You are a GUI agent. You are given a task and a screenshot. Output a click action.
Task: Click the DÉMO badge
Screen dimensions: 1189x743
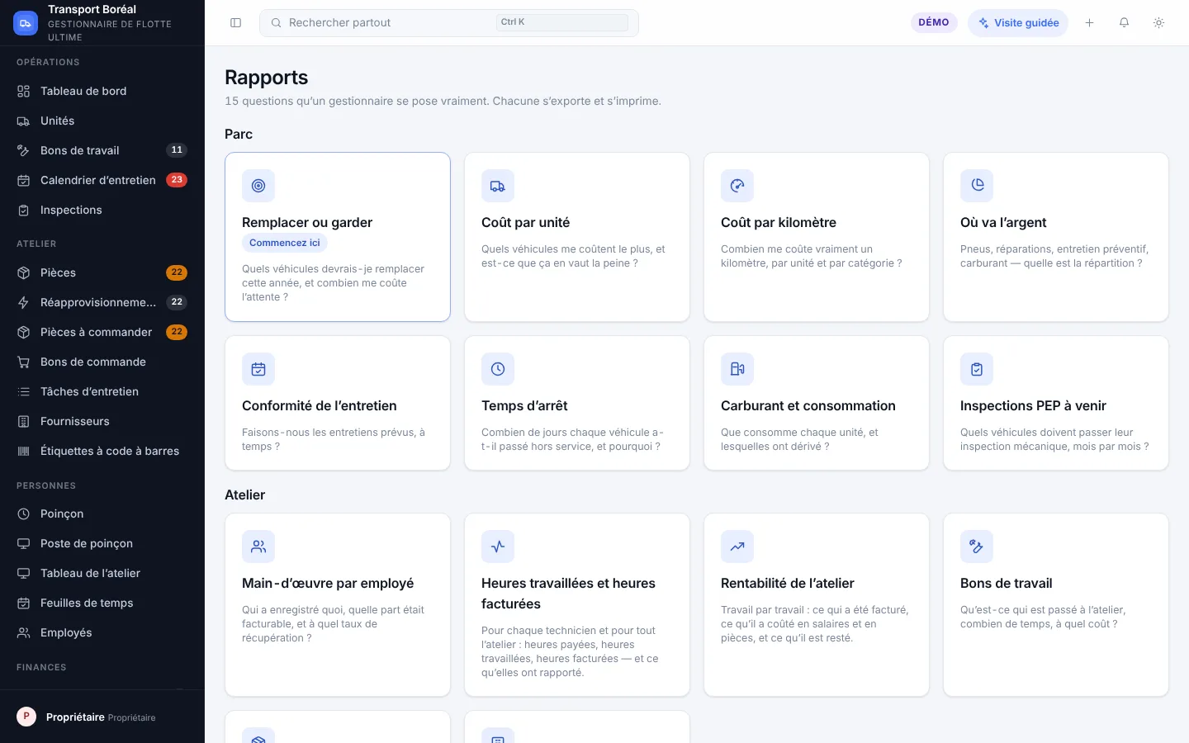coord(934,22)
